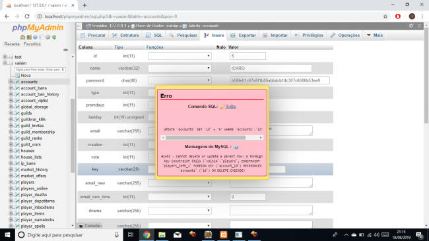
Task: Open the phpMyAdmin home icon
Action: click(22, 37)
